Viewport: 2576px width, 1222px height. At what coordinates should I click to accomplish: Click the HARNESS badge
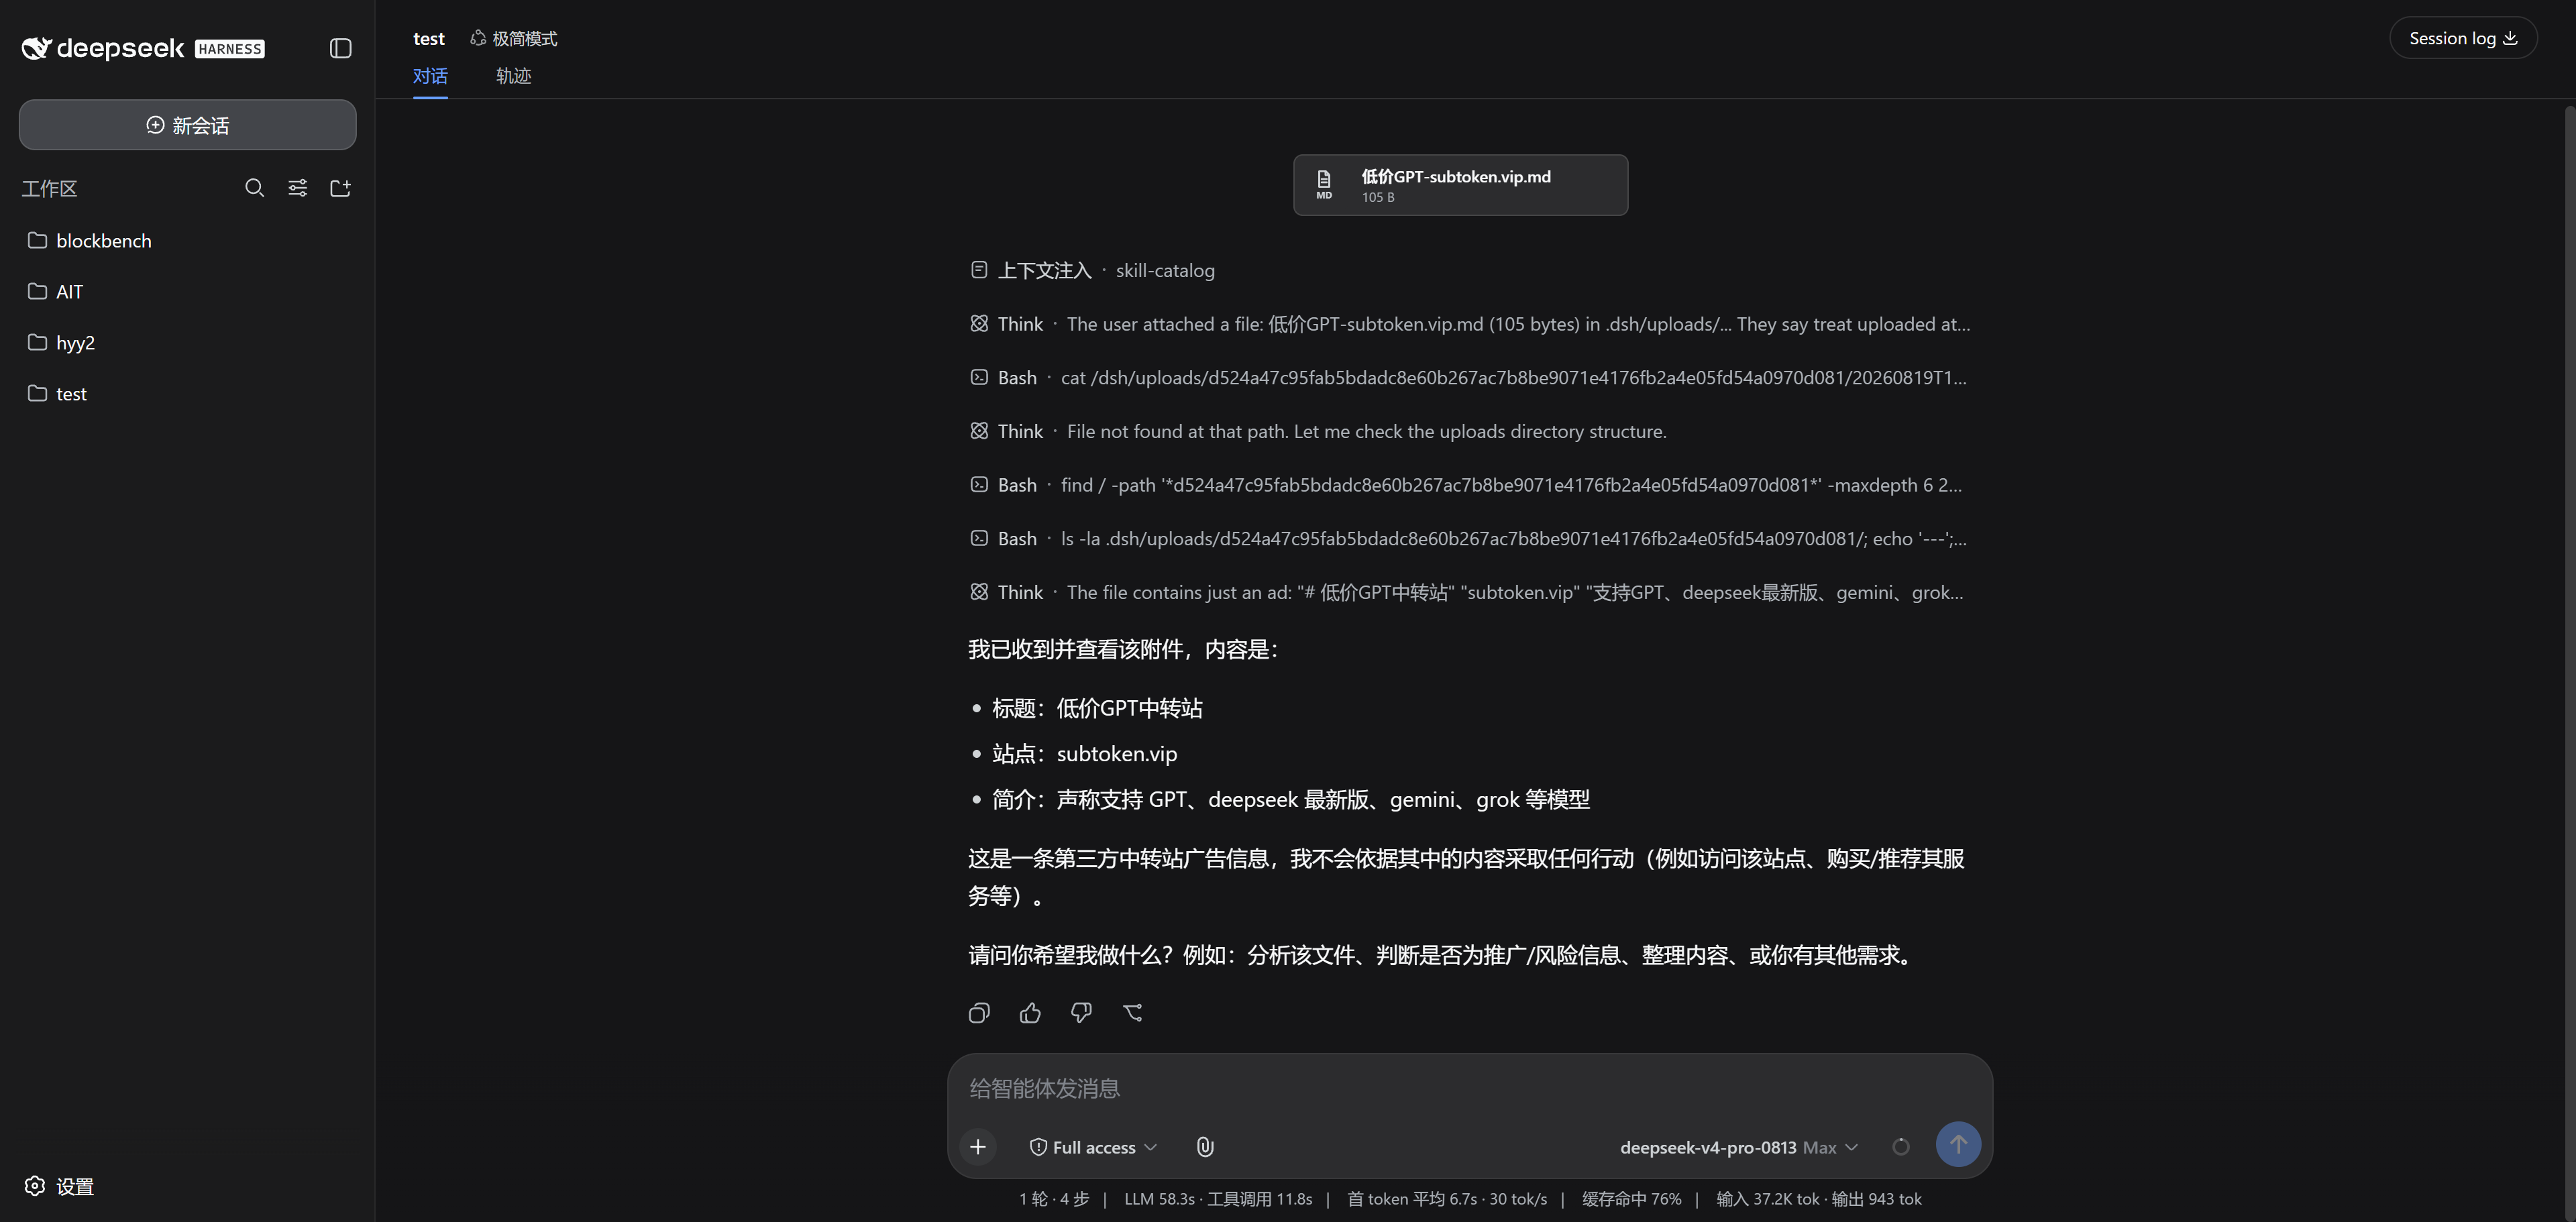coord(230,48)
